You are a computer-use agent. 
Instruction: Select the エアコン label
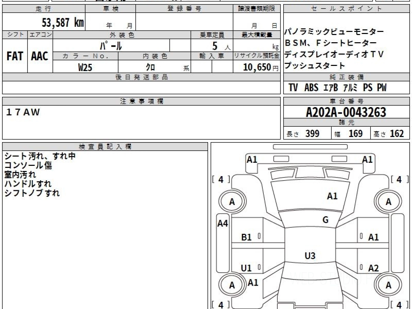(x=40, y=35)
